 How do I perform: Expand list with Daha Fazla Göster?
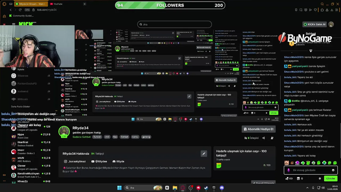pyautogui.click(x=21, y=107)
